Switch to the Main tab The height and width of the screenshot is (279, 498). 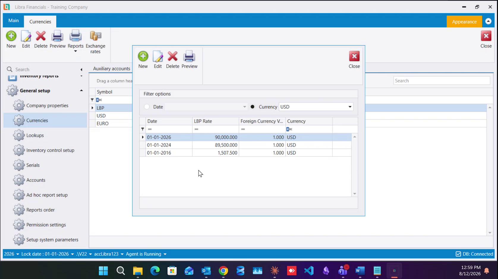tap(13, 20)
